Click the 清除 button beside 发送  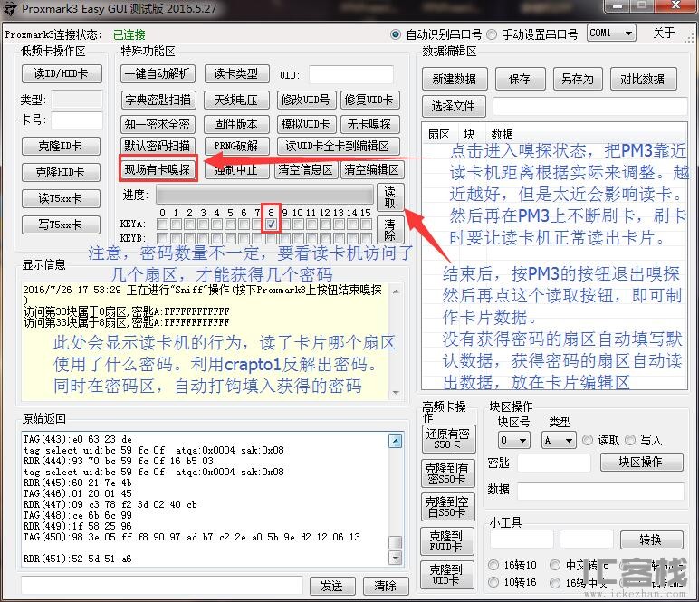click(x=386, y=586)
